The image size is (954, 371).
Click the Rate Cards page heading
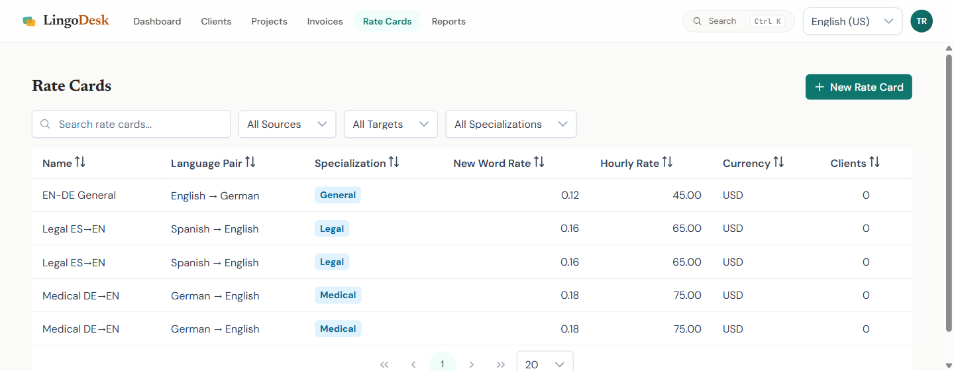[72, 85]
